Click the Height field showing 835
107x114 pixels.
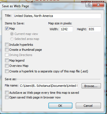click(95, 29)
